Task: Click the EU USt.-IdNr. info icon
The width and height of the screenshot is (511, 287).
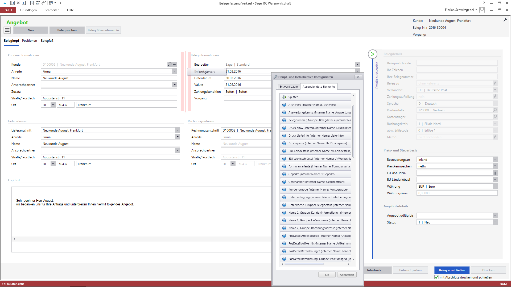Action: pos(495,173)
